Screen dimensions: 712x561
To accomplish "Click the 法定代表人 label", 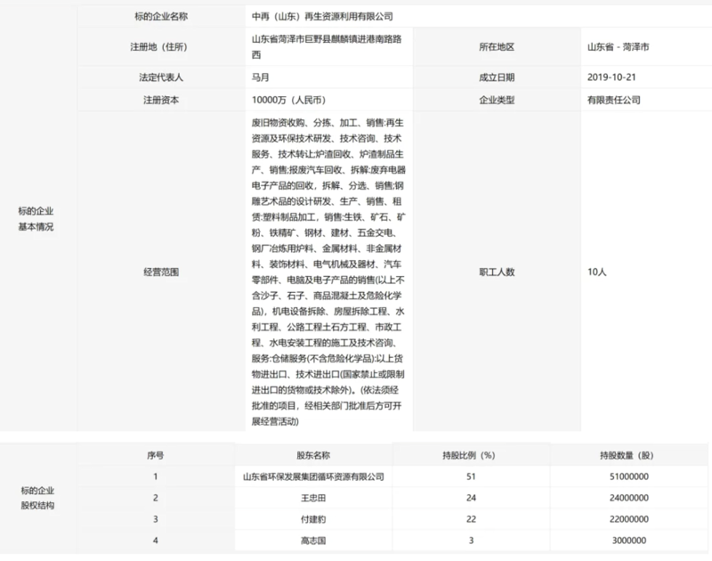I will [x=161, y=77].
